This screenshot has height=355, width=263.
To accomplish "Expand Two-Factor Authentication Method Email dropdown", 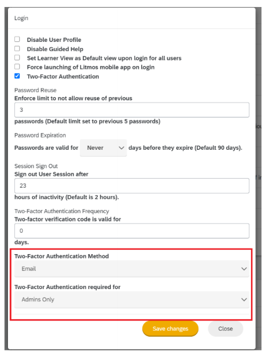I will coord(132,269).
